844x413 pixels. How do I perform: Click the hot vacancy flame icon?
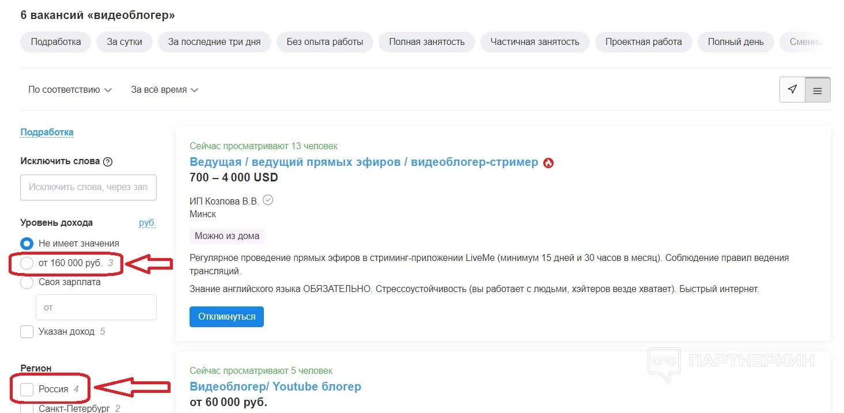548,163
